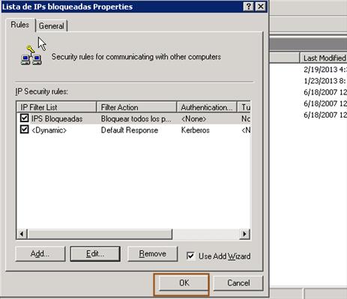The image size is (347, 299).
Task: Click the right arrow of horizontal scrollbar
Action: (244, 234)
